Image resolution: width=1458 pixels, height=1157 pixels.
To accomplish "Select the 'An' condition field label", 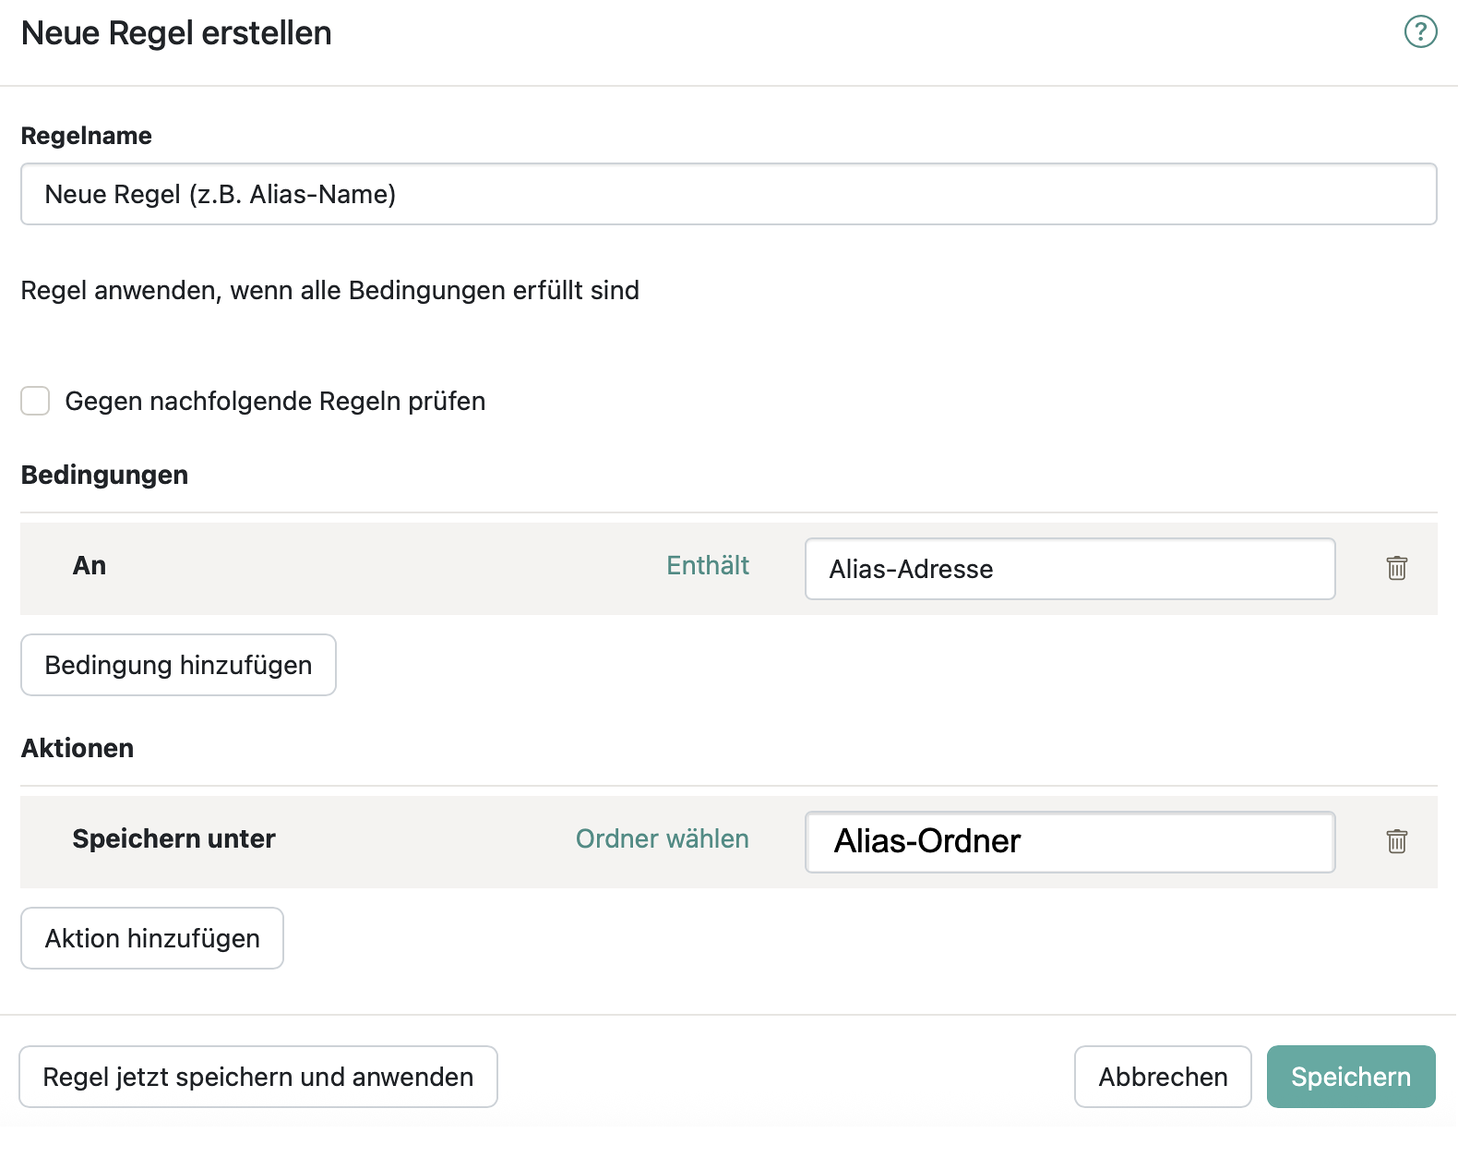I will tap(90, 566).
